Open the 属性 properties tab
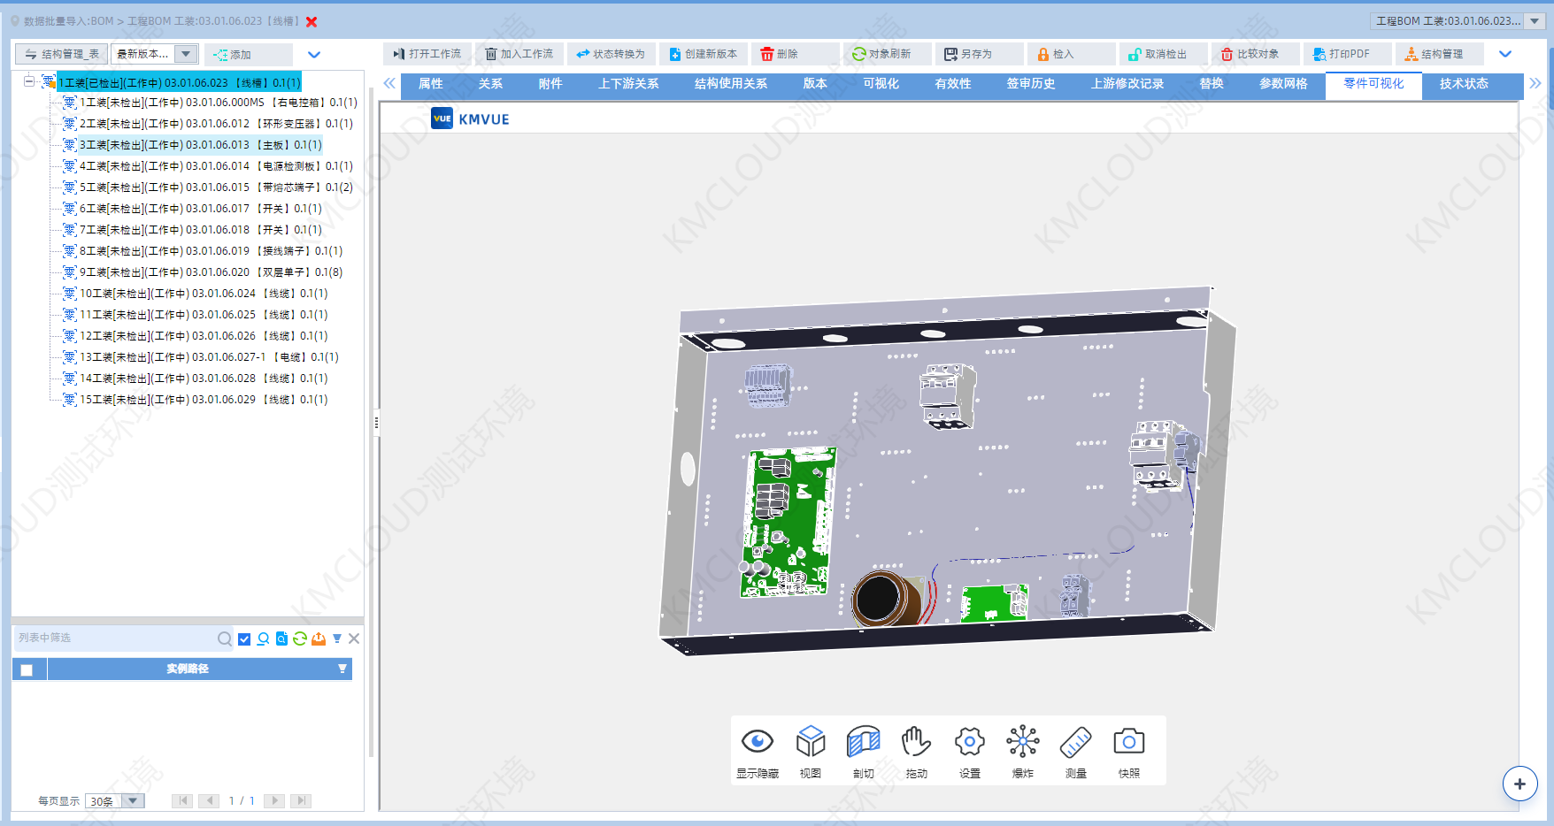Viewport: 1554px width, 826px height. tap(430, 84)
